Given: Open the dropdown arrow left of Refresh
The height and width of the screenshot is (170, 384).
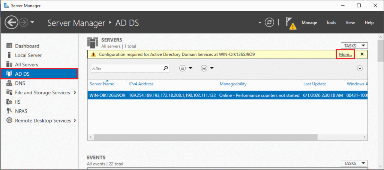Looking at the screenshot, I should [260, 23].
